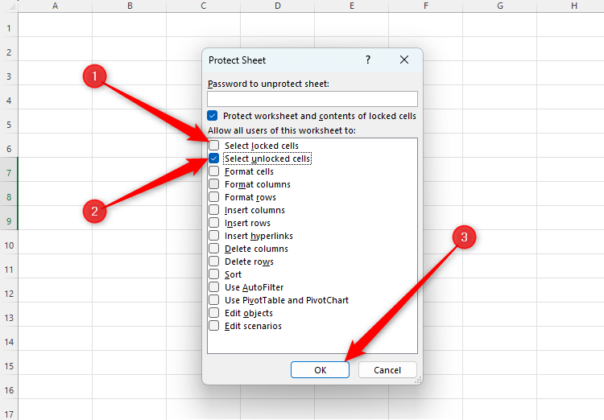Check the Insert columns option
This screenshot has height=420, width=604.
click(x=214, y=210)
